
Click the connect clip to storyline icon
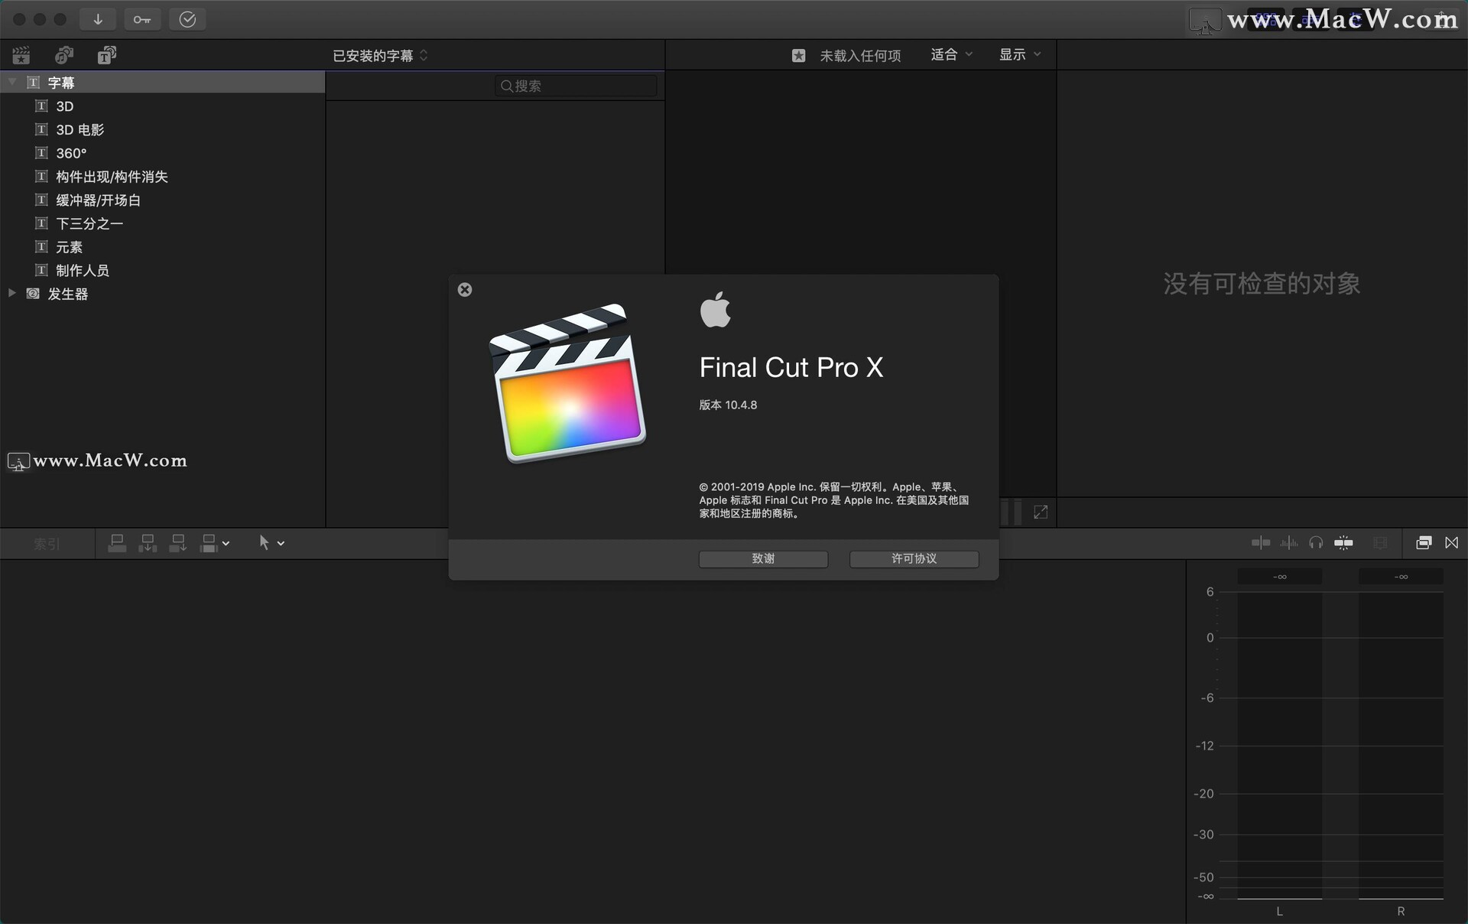pos(117,543)
